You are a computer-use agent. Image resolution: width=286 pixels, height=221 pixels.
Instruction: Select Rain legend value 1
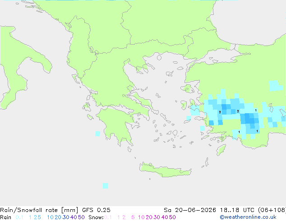[x=30, y=217]
